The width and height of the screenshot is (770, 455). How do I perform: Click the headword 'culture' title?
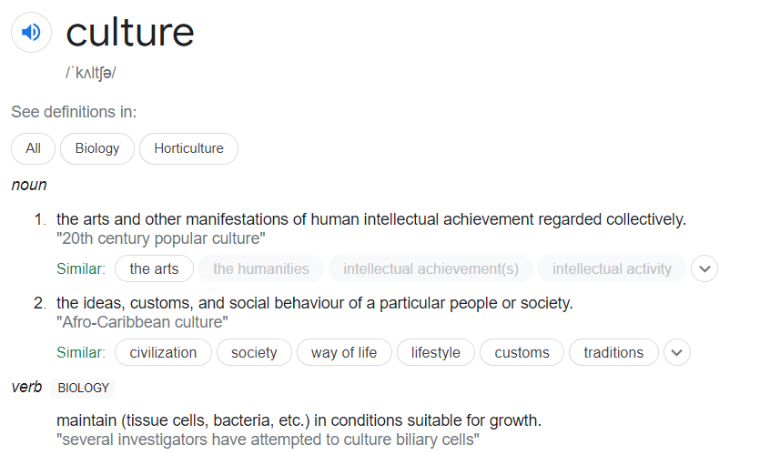(x=130, y=33)
